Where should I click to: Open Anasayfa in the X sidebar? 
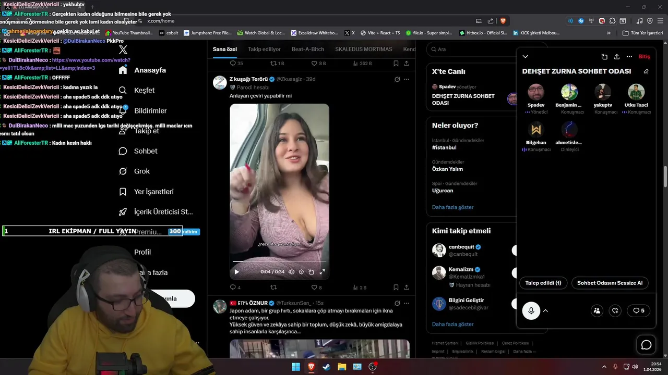[142, 70]
